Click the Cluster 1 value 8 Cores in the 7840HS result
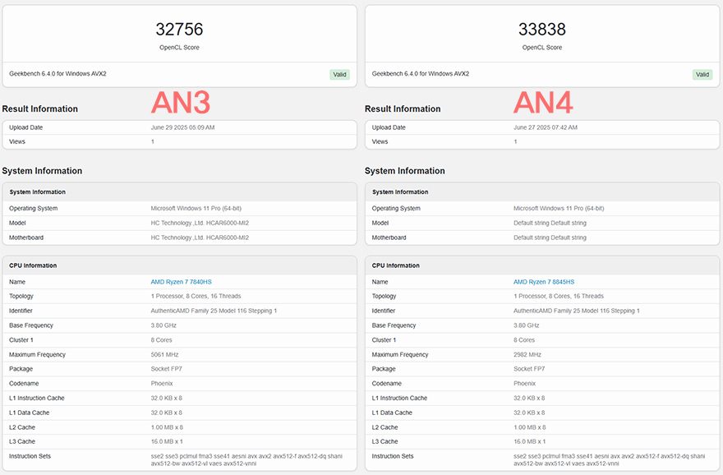 [x=161, y=340]
